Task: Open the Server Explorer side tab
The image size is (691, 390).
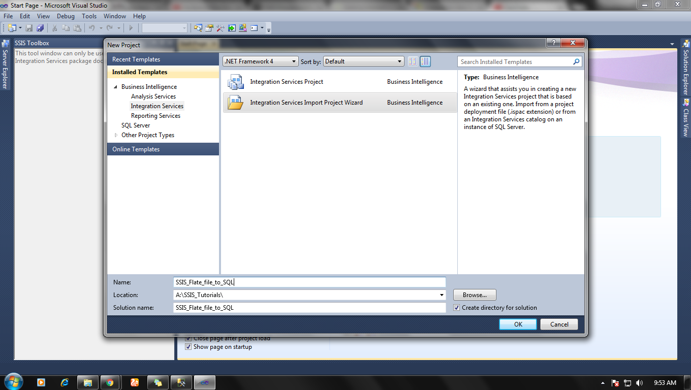Action: (x=5, y=65)
